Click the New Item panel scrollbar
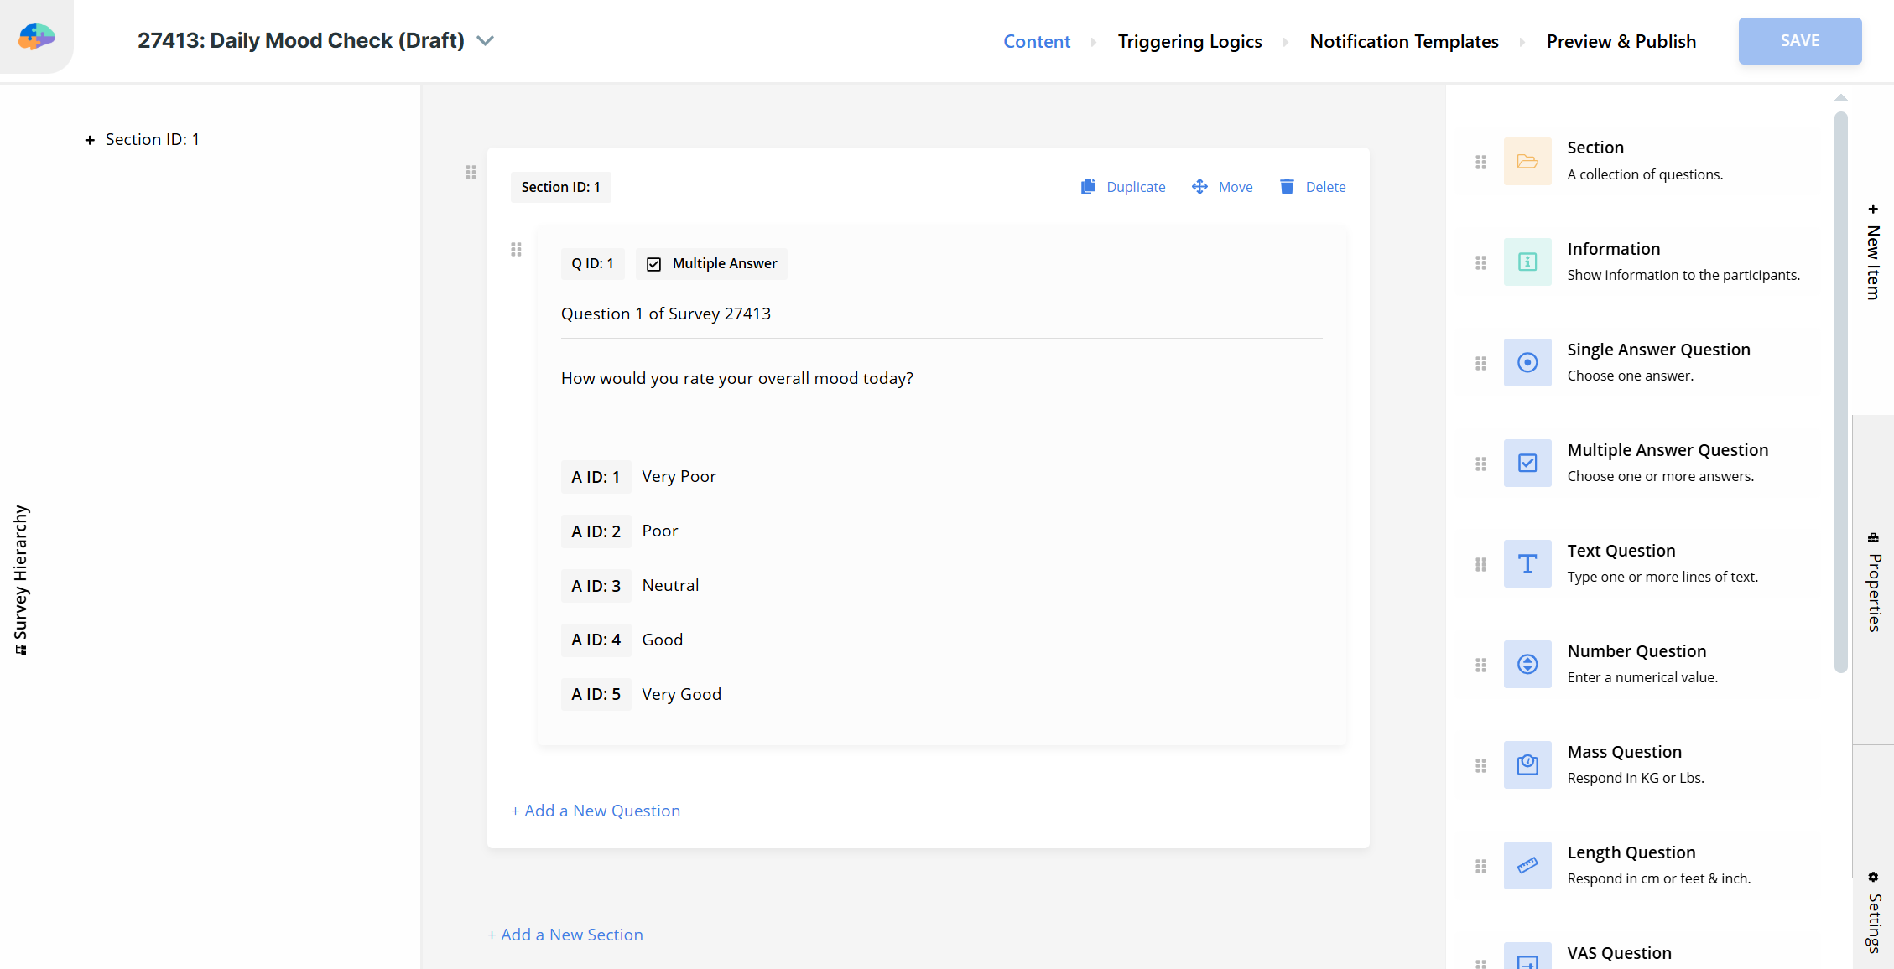 click(x=1840, y=392)
